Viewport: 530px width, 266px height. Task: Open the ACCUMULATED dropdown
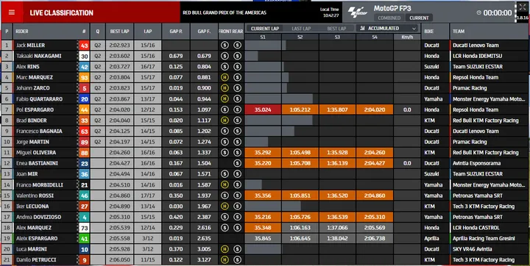point(387,29)
